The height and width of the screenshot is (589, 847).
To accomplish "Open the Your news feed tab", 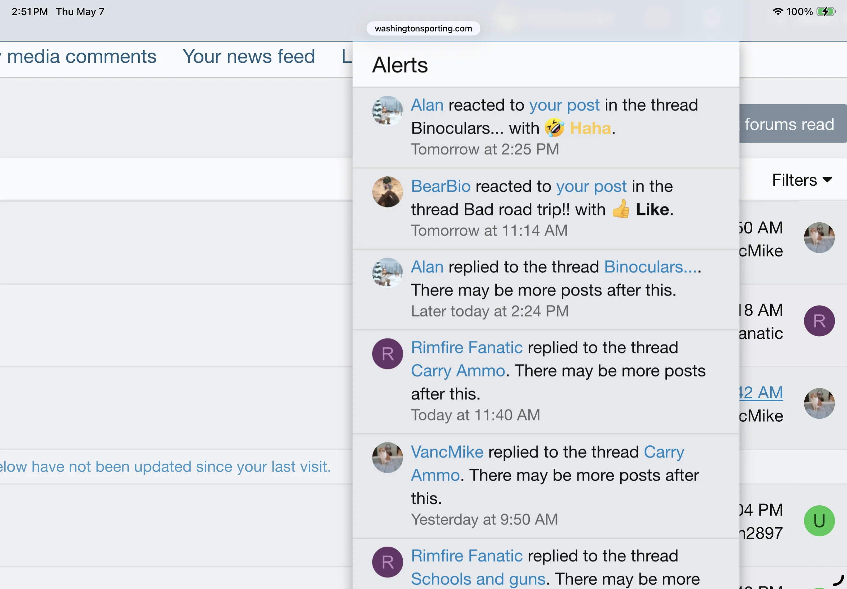I will (x=248, y=56).
